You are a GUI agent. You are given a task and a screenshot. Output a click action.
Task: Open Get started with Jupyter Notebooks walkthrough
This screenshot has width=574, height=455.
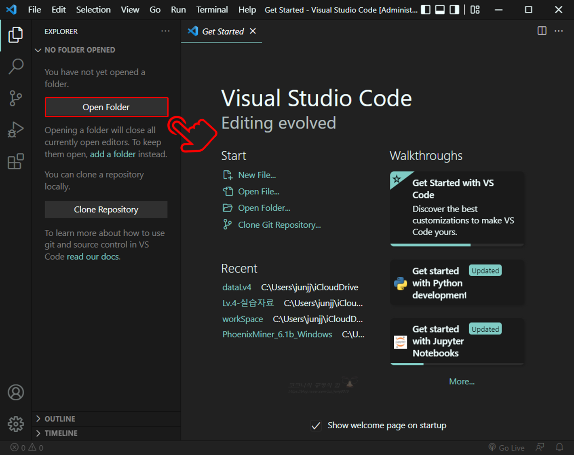pos(457,341)
